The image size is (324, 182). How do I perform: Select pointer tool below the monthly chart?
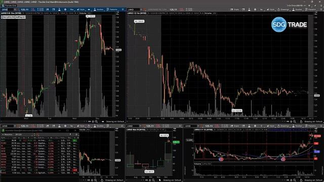click(x=160, y=180)
